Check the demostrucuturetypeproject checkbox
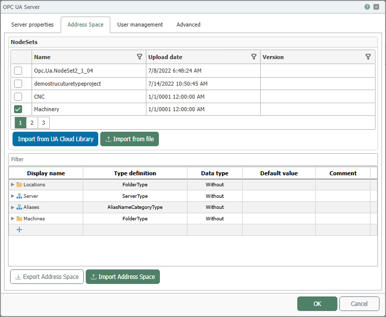The width and height of the screenshot is (386, 317). click(18, 84)
